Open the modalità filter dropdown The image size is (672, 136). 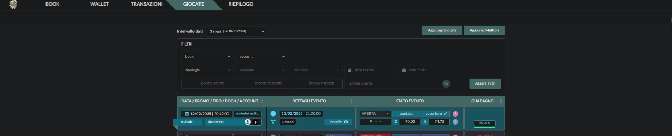262,70
